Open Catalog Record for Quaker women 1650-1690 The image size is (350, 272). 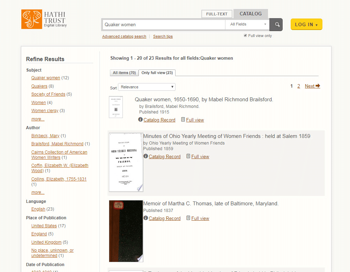click(159, 120)
